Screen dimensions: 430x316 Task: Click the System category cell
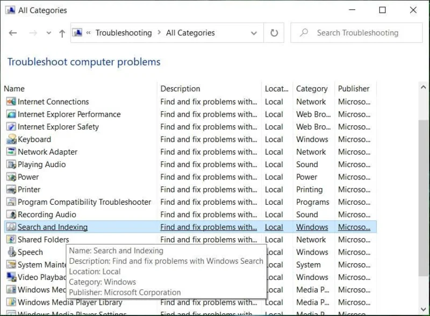click(x=308, y=265)
